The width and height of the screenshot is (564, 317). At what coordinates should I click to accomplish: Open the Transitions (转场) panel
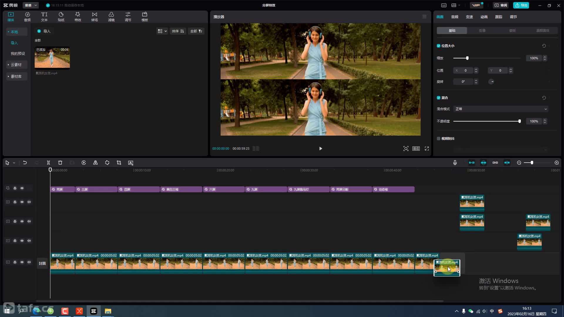[x=94, y=17]
